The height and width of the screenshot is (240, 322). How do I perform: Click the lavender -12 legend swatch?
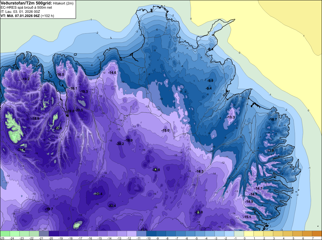tap(132, 234)
